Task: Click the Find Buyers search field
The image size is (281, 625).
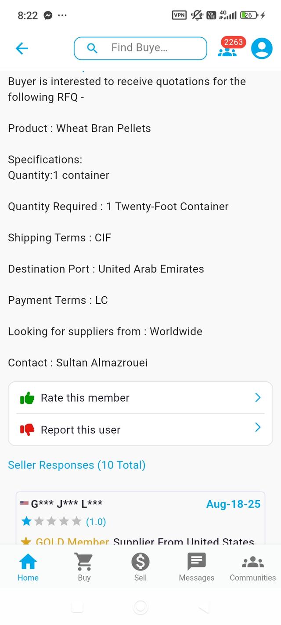Action: [x=140, y=48]
